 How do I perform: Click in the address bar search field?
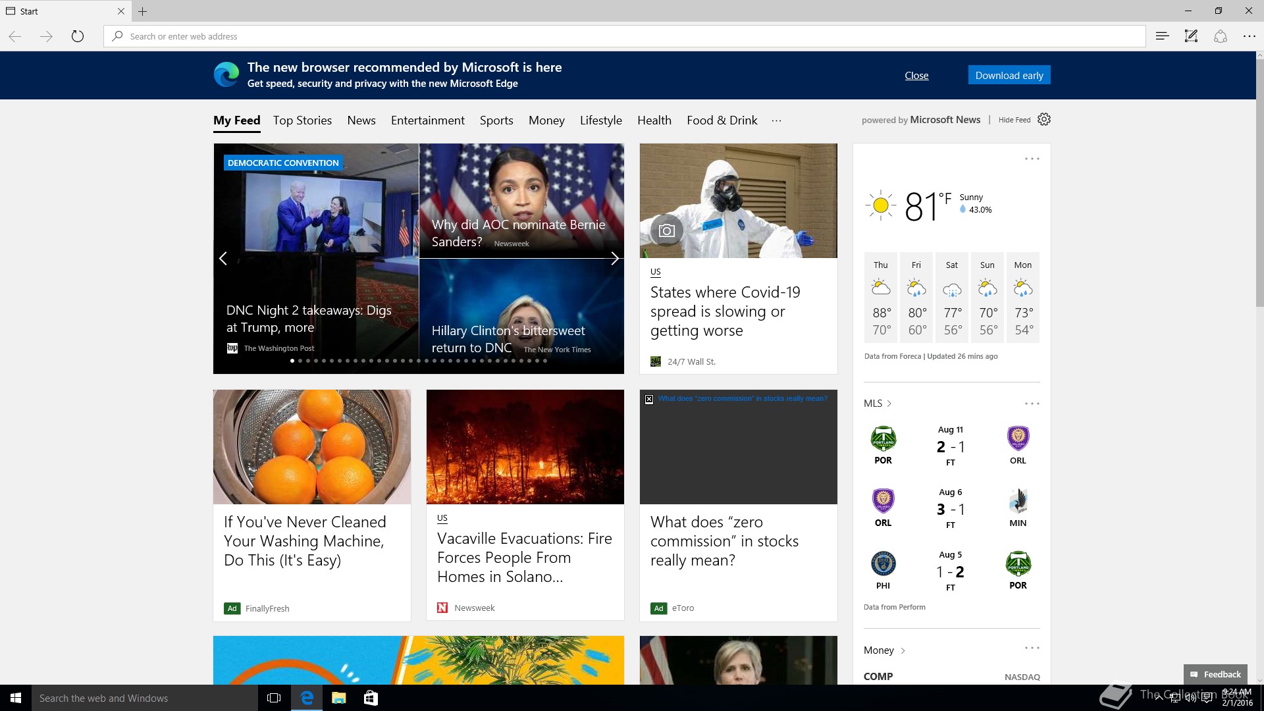[624, 36]
